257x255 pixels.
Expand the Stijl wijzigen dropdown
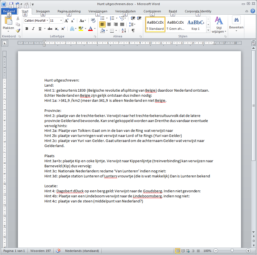pyautogui.click(x=219, y=25)
